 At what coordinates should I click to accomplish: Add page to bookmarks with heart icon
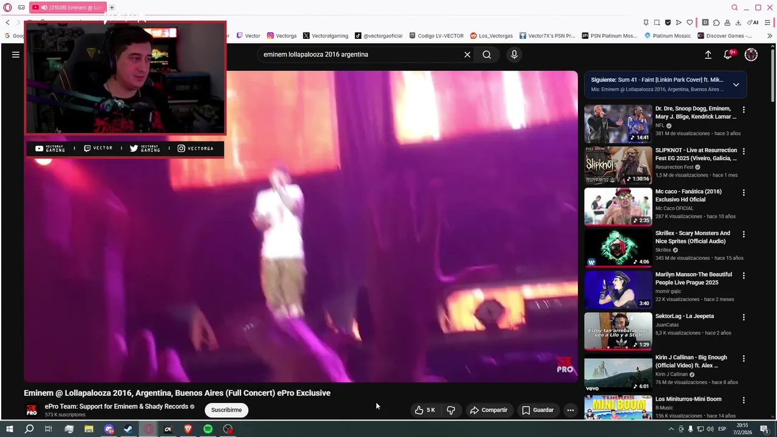(x=690, y=22)
